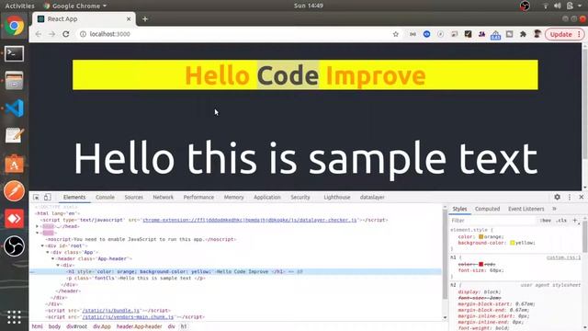Collapse the div id root node
588x331 pixels.
point(42,245)
